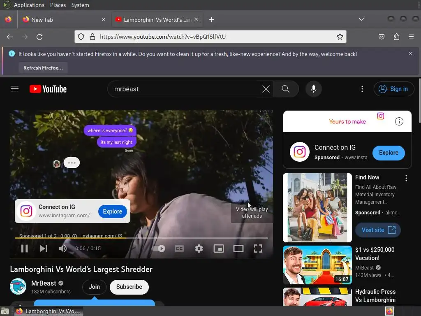Toggle closed captions CC button
This screenshot has width=421, height=316.
pyautogui.click(x=179, y=249)
